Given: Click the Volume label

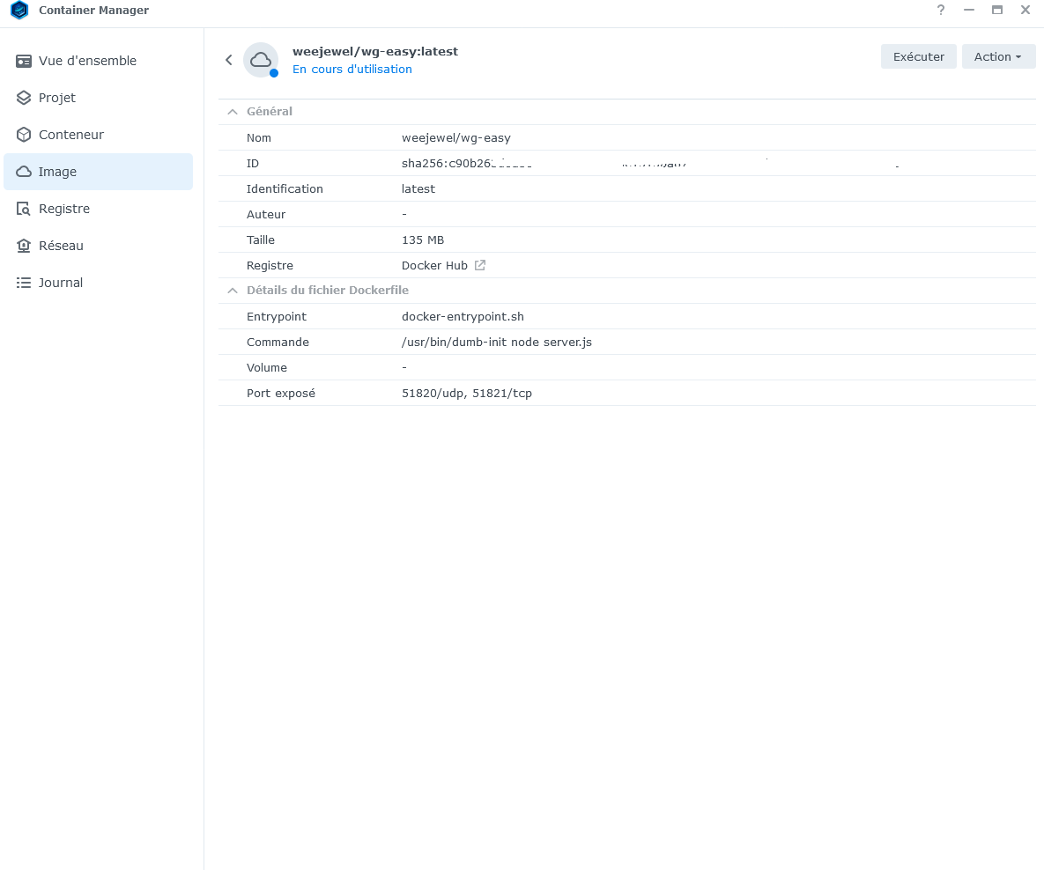Looking at the screenshot, I should point(267,368).
